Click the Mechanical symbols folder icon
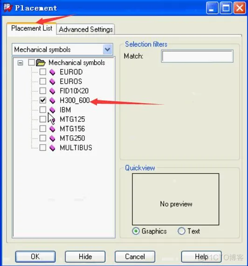The width and height of the screenshot is (248, 266). [x=41, y=62]
